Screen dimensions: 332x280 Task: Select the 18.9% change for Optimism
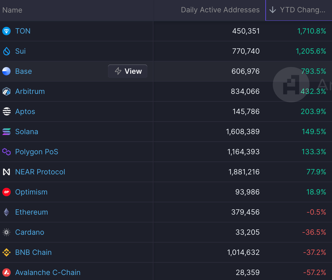tap(316, 192)
